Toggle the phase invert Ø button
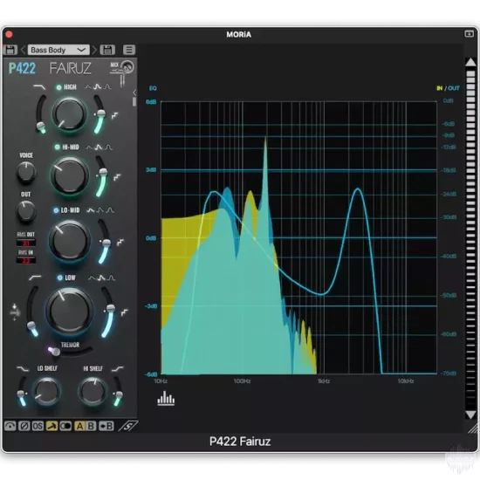The image size is (480, 480). click(x=24, y=426)
